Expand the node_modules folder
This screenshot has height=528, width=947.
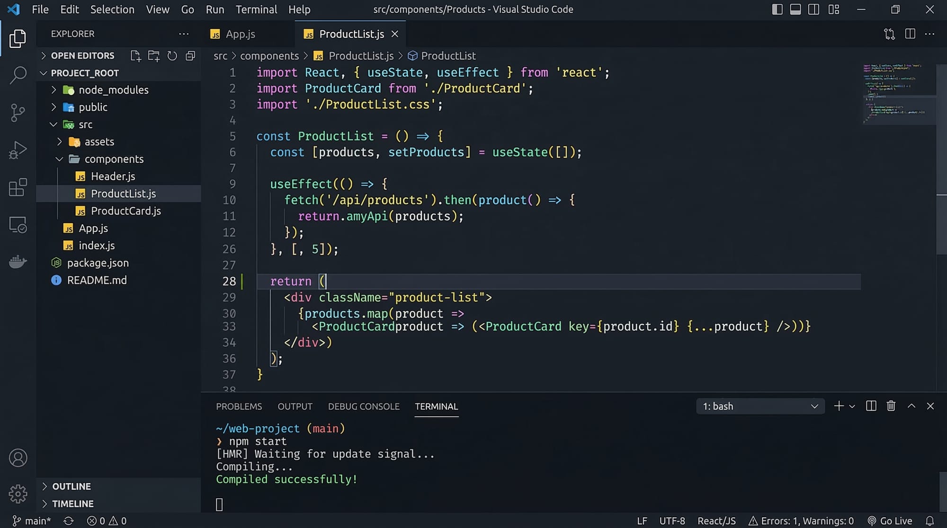pyautogui.click(x=113, y=90)
